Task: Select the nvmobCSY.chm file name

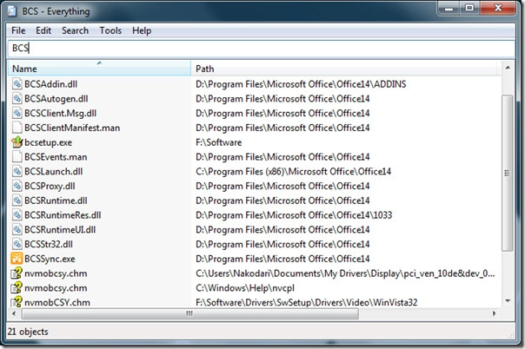Action: coord(57,302)
